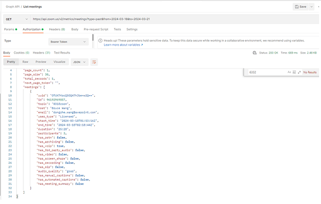
Task: Toggle the whole word match icon
Action: (294, 72)
